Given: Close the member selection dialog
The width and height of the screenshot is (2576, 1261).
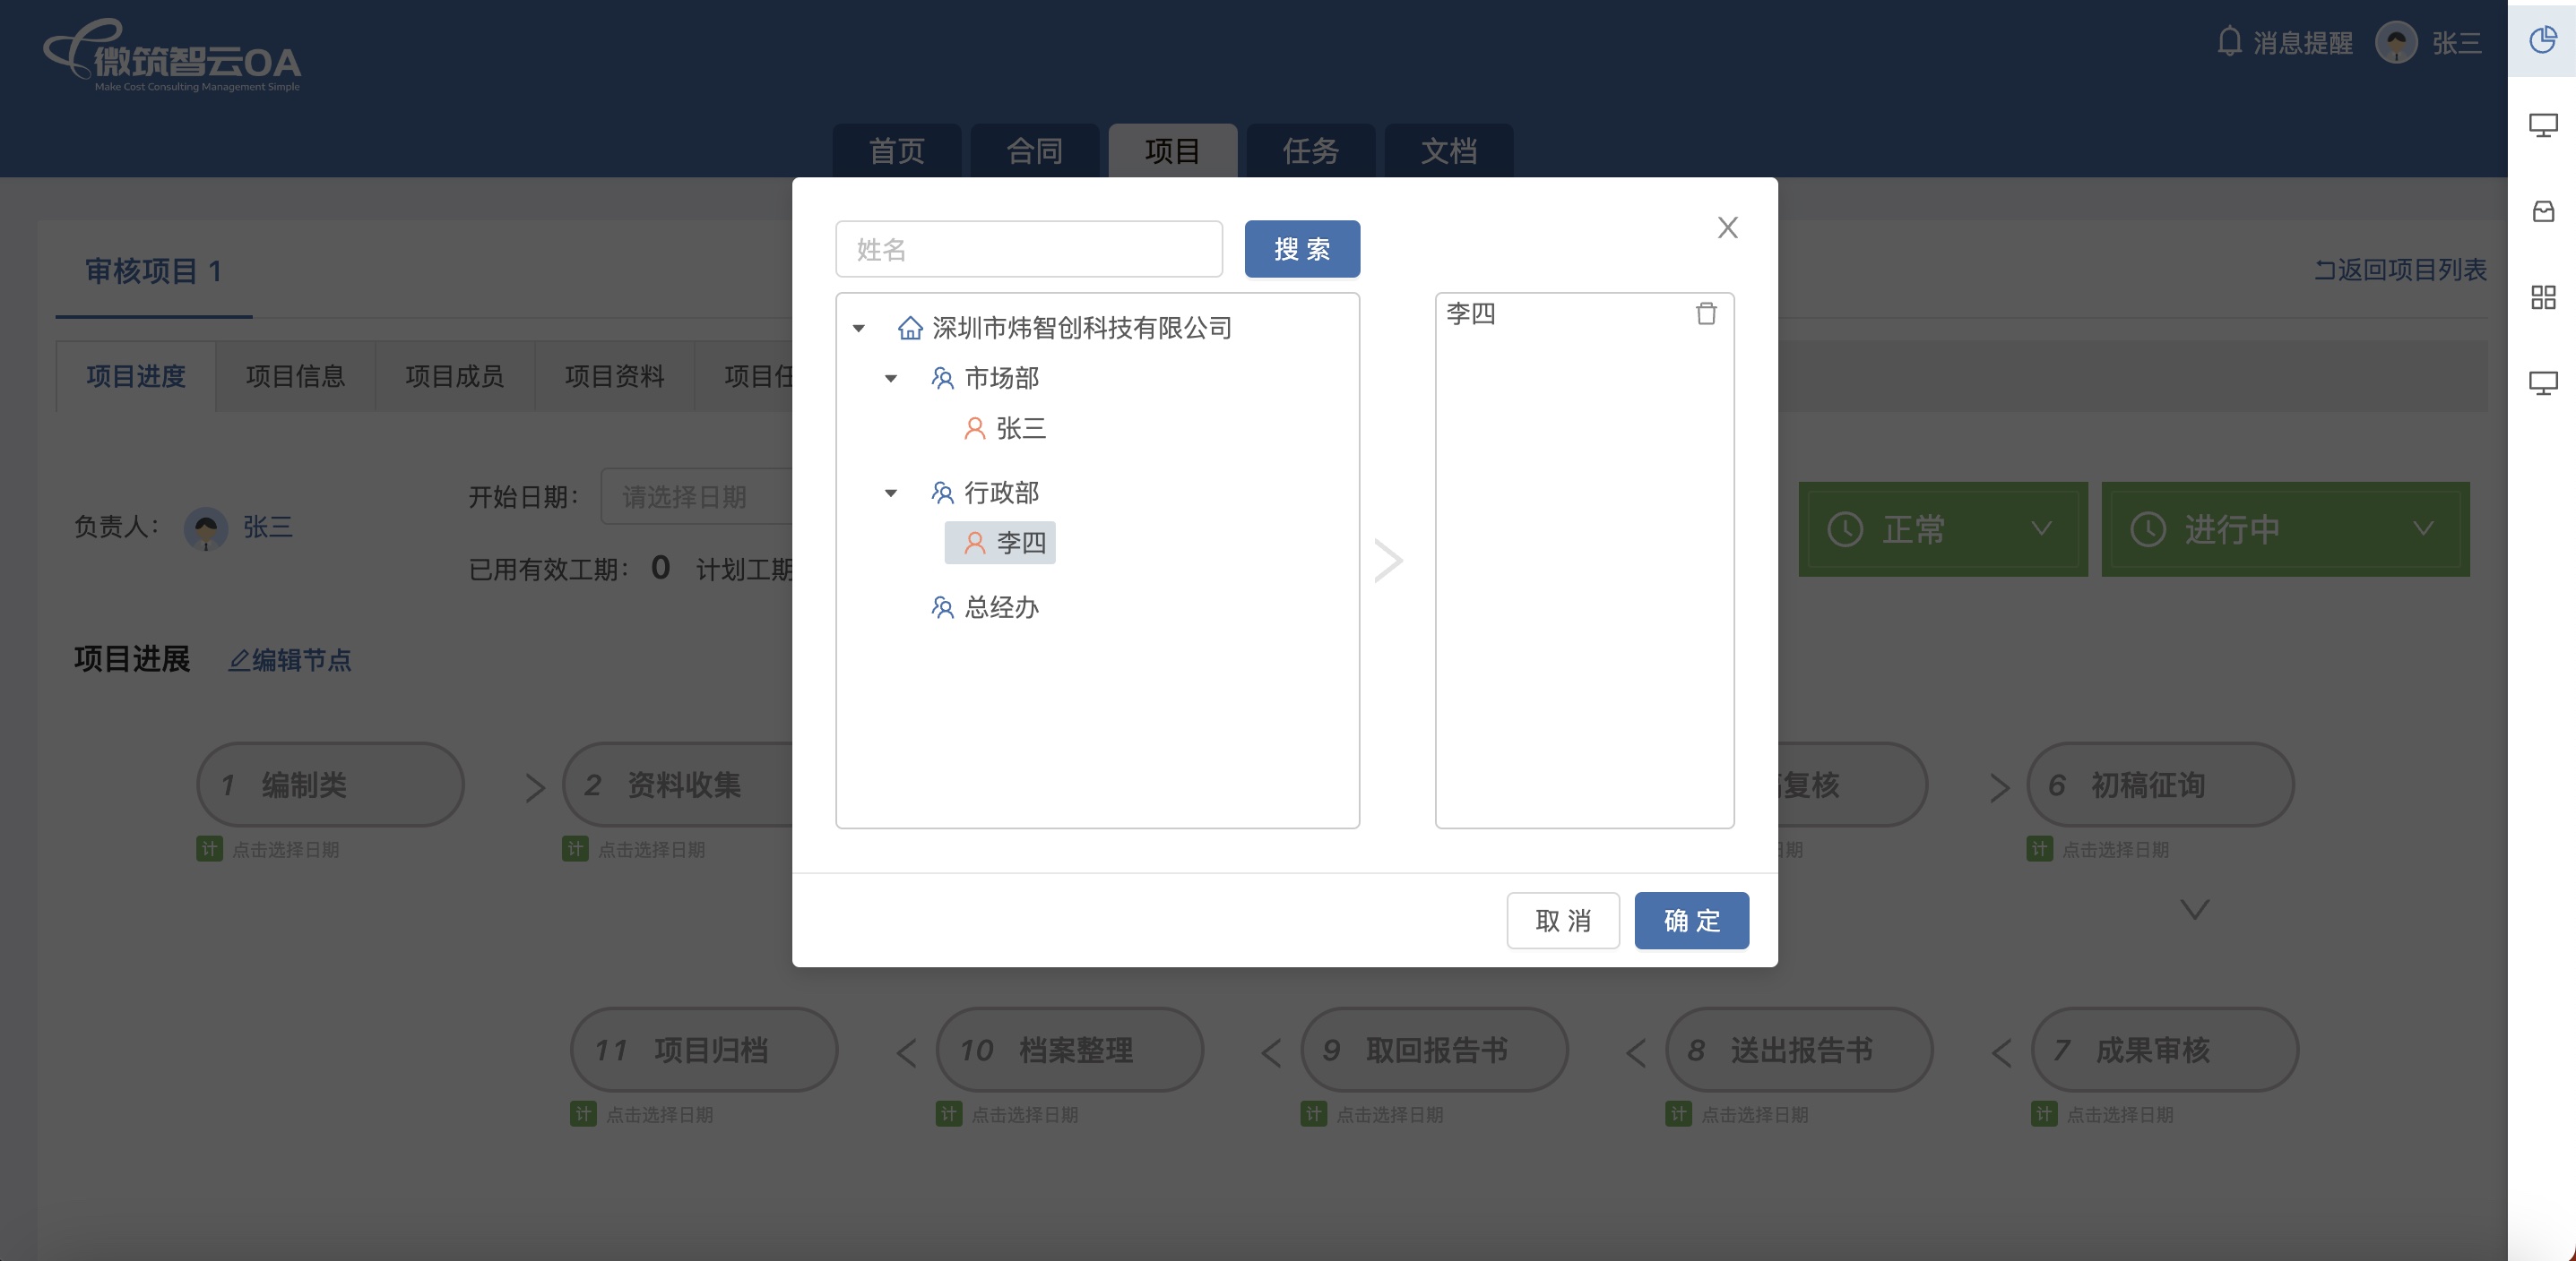Looking at the screenshot, I should [1727, 227].
